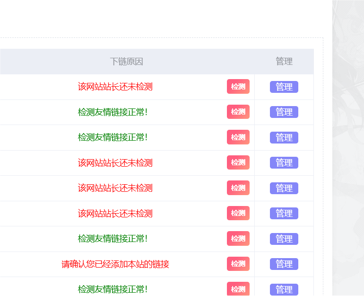Click 检测 in the fourth row
Screen dimensions: 364x296
pyautogui.click(x=238, y=162)
